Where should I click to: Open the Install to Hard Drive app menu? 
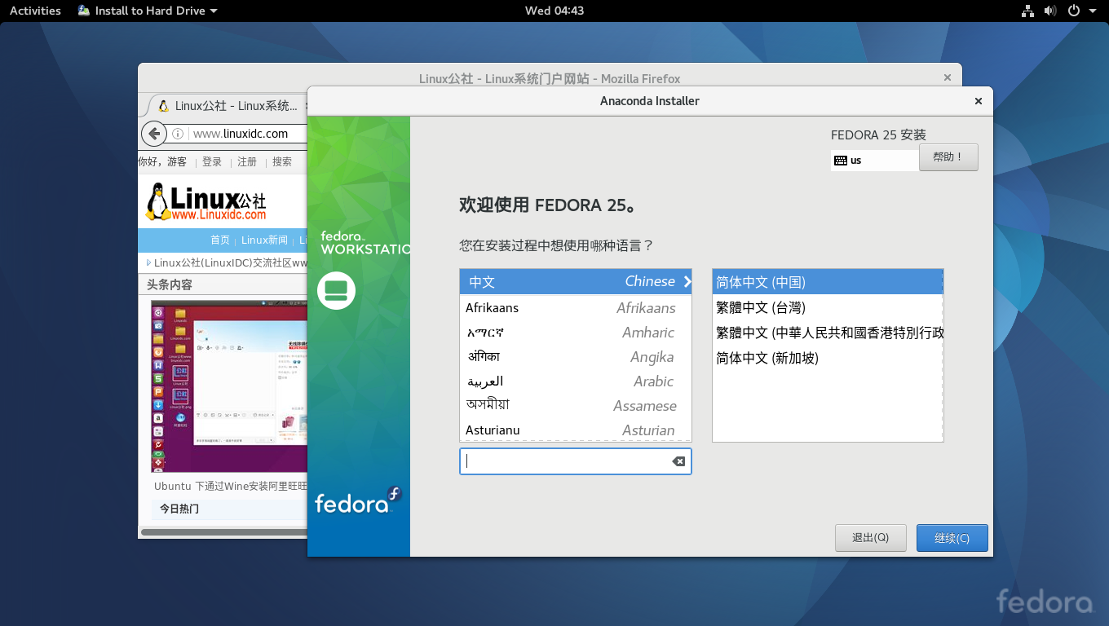[148, 11]
